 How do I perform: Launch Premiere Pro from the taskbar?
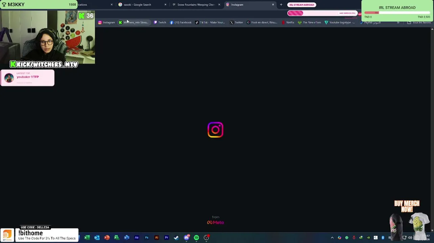pyautogui.click(x=166, y=238)
